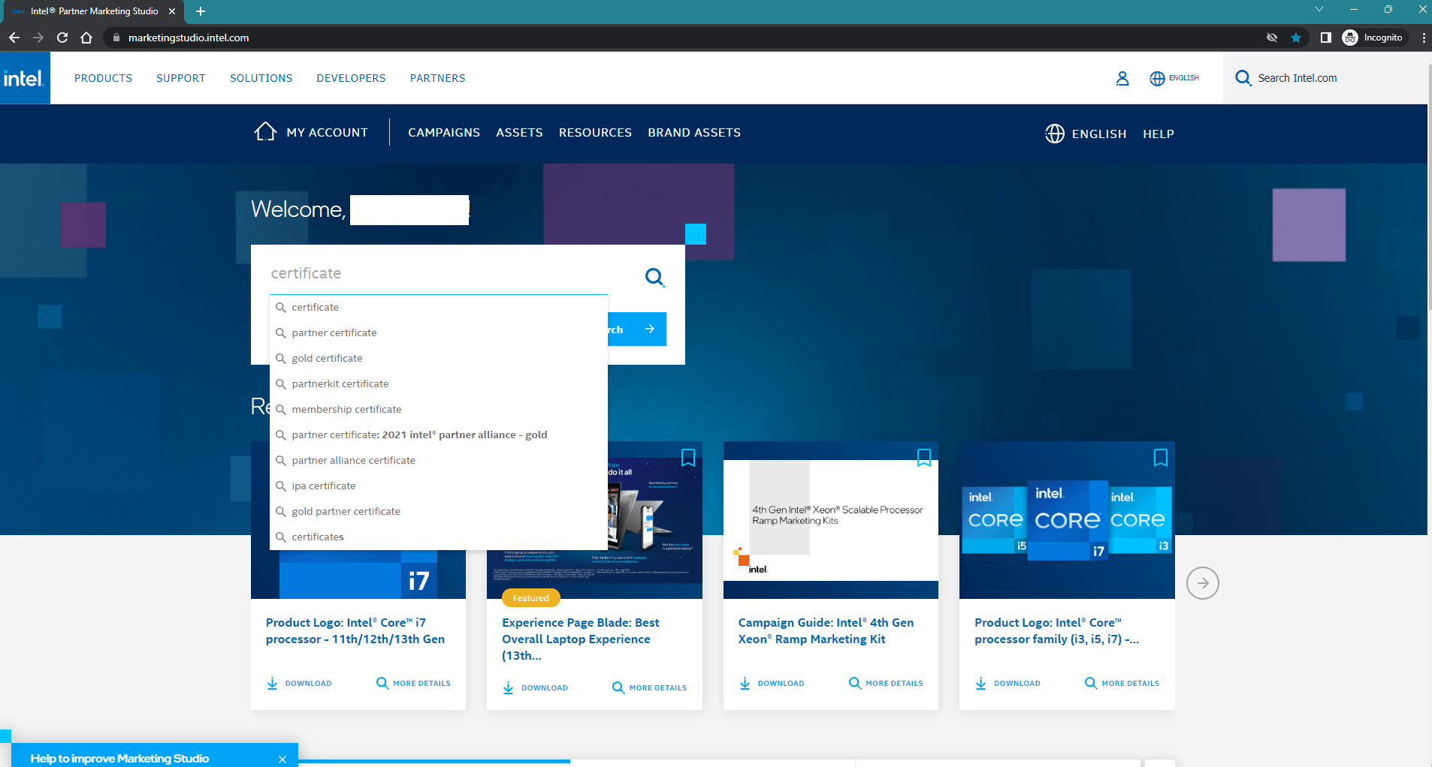Click the Intel logo in header

click(25, 78)
